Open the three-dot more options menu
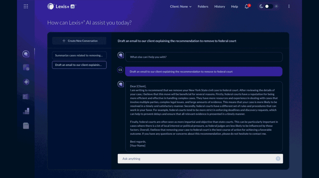This screenshot has width=319, height=178. [x=289, y=7]
